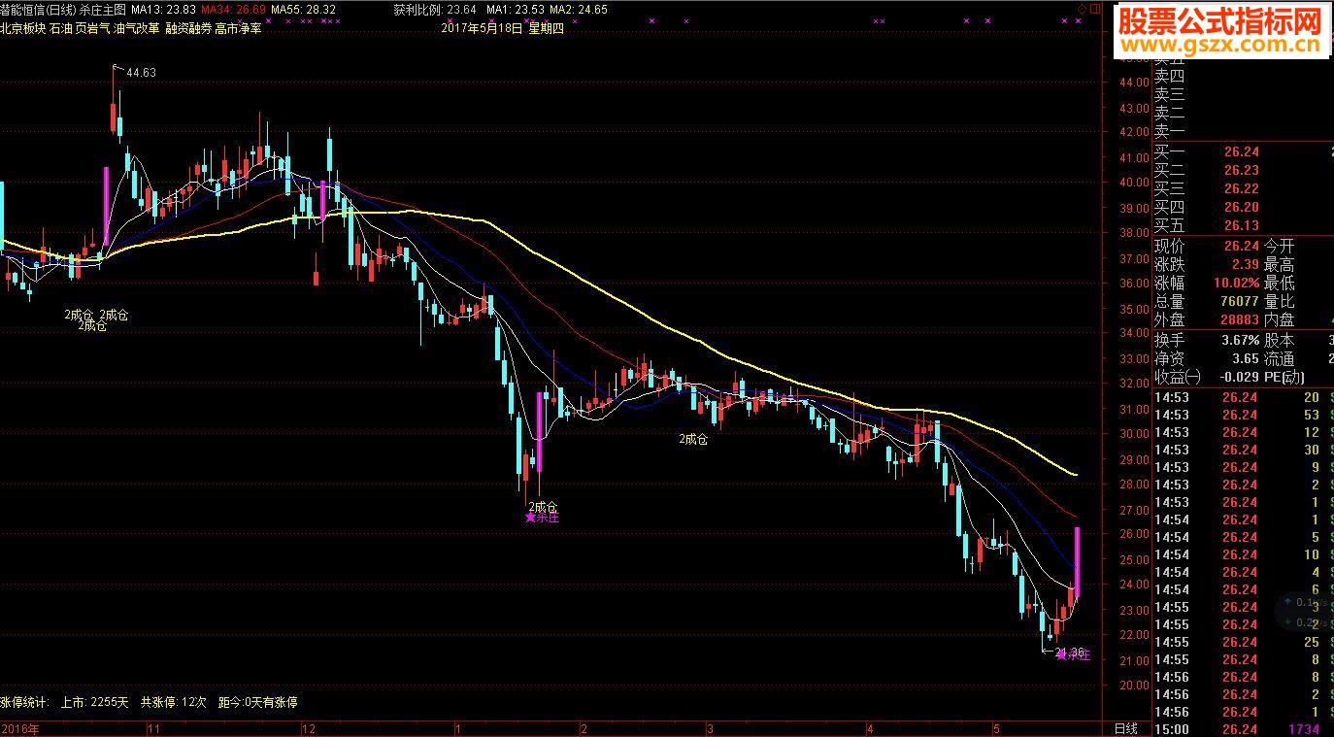The width and height of the screenshot is (1334, 737).
Task: Click the date 2017年5月18日 星期四
Action: (x=502, y=28)
